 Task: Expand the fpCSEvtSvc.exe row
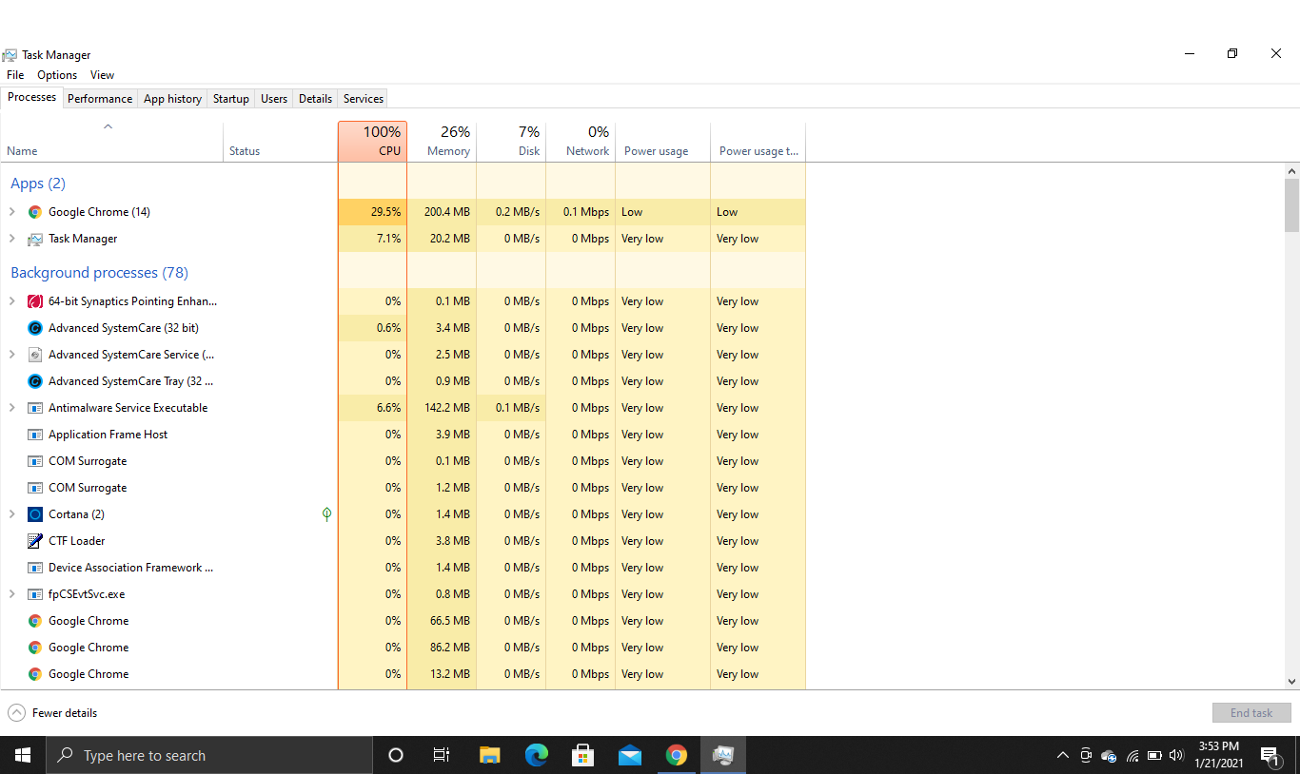point(12,594)
